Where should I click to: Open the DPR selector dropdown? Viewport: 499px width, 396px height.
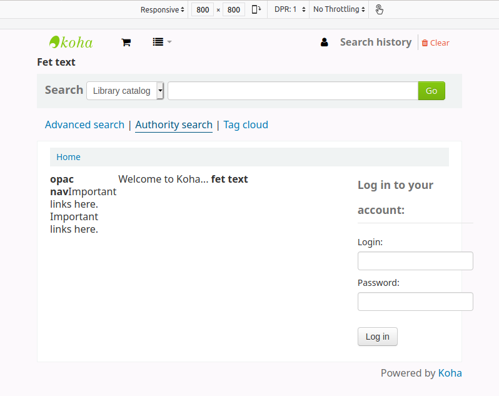coord(290,9)
